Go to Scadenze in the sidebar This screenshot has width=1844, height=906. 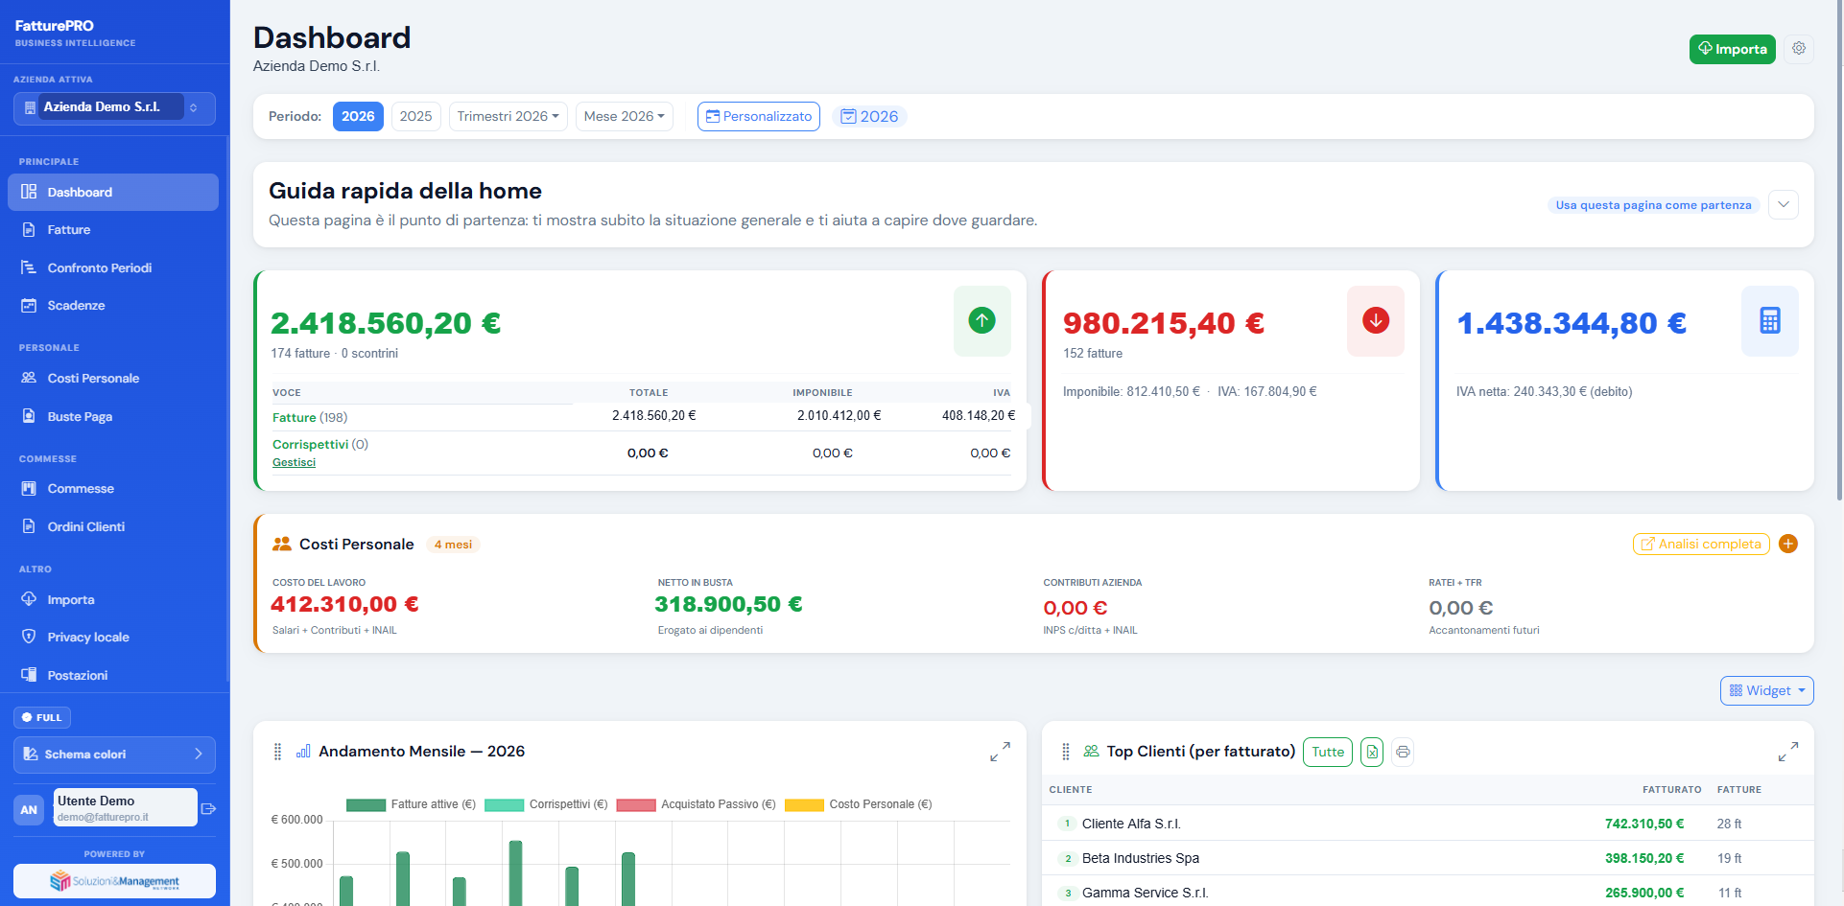coord(113,306)
